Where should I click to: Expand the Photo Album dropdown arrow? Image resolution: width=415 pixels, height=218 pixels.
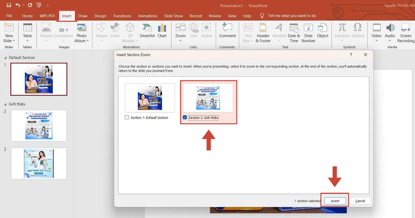pos(87,41)
